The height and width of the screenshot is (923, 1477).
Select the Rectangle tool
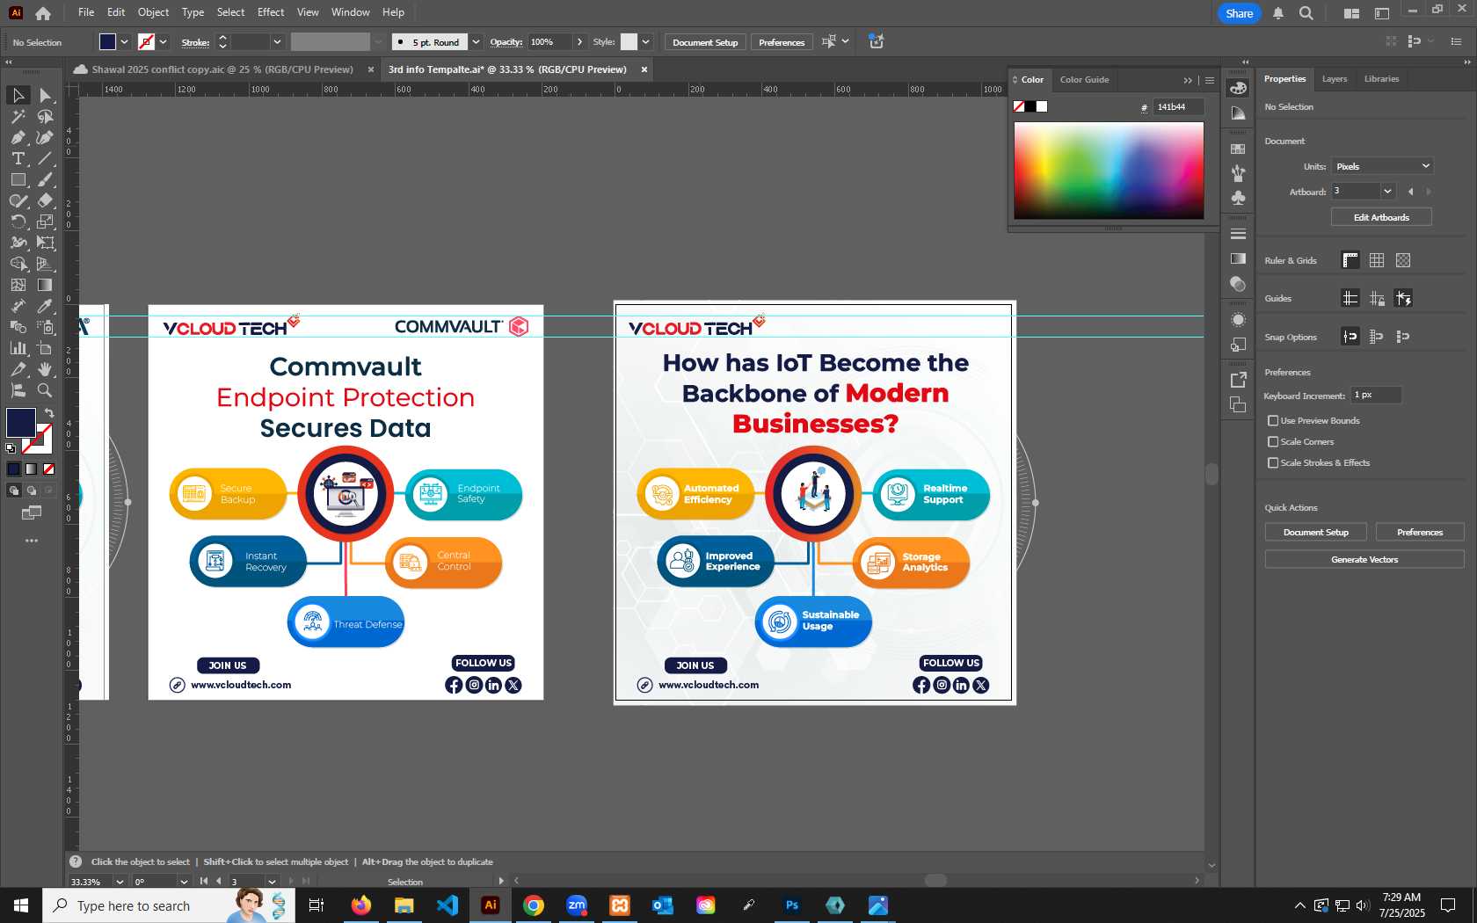(x=18, y=179)
